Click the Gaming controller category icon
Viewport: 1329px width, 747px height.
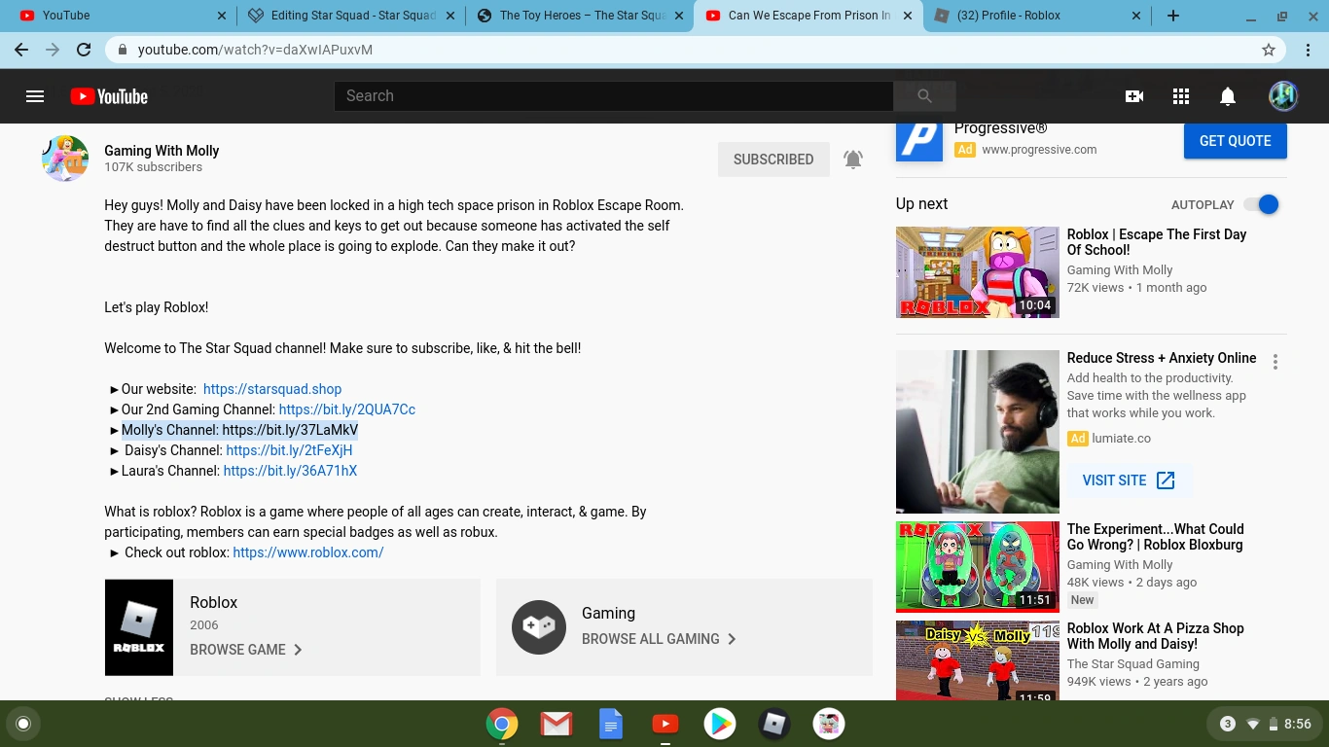click(x=539, y=627)
